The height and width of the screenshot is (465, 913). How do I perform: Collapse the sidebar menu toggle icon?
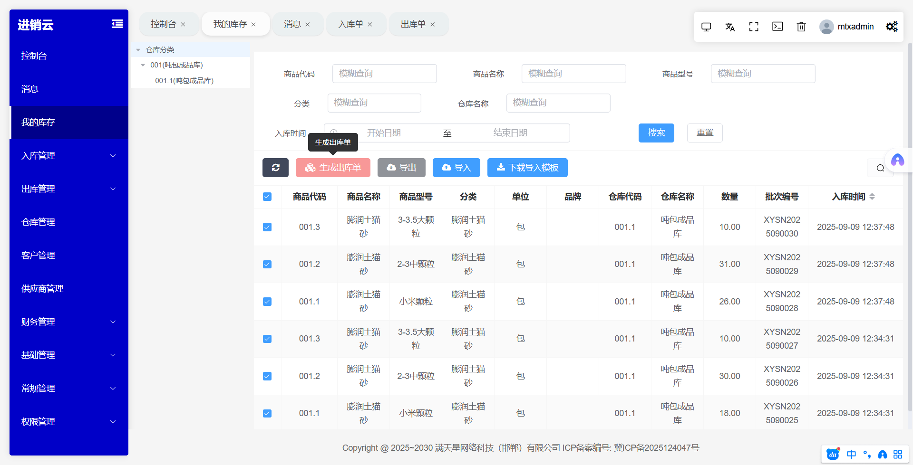point(117,24)
